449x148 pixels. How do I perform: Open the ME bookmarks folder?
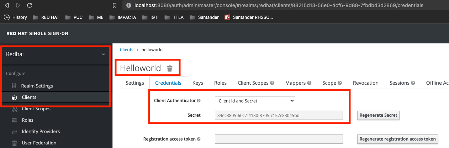[96, 17]
